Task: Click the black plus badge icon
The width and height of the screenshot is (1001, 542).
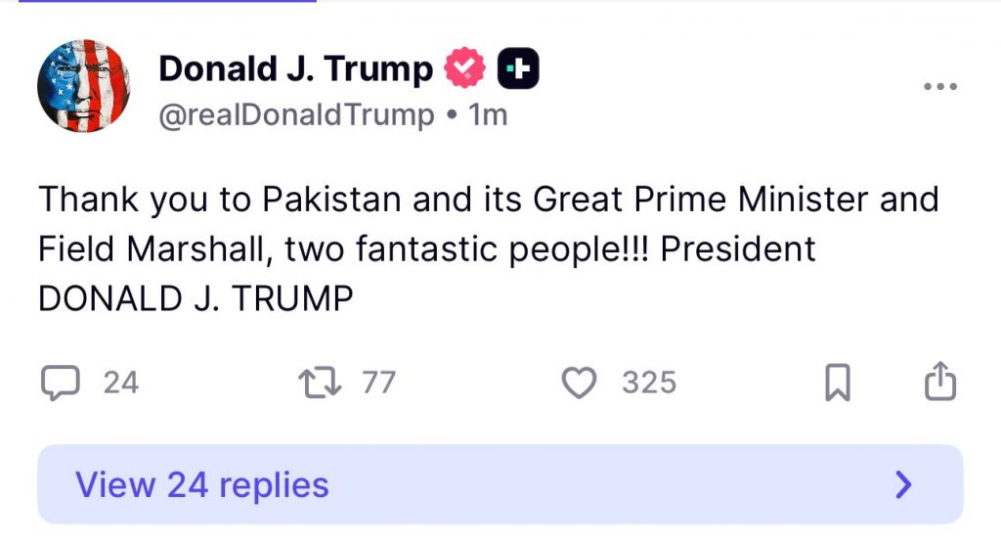Action: 519,69
